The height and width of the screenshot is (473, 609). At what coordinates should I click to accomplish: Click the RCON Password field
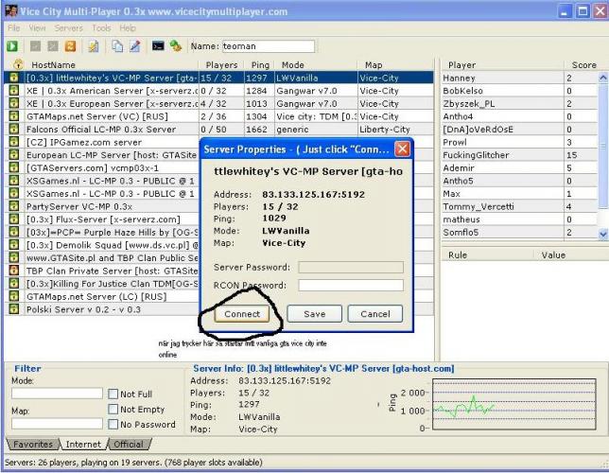click(x=351, y=286)
